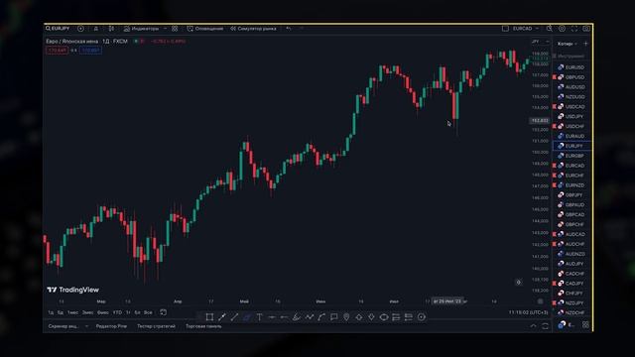Viewport: 635px width, 357px height.
Task: Select GBPUSD in the watchlist
Action: pos(571,77)
